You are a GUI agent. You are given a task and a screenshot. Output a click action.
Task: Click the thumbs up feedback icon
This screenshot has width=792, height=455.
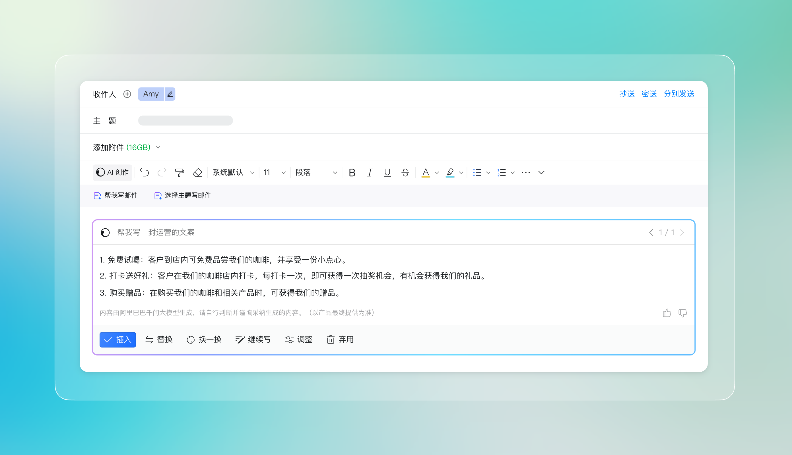(667, 313)
